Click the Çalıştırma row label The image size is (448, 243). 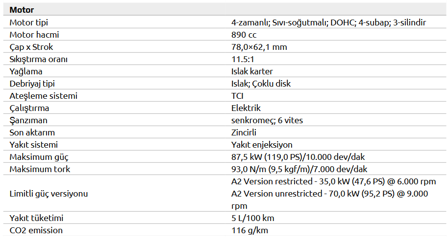coord(29,108)
